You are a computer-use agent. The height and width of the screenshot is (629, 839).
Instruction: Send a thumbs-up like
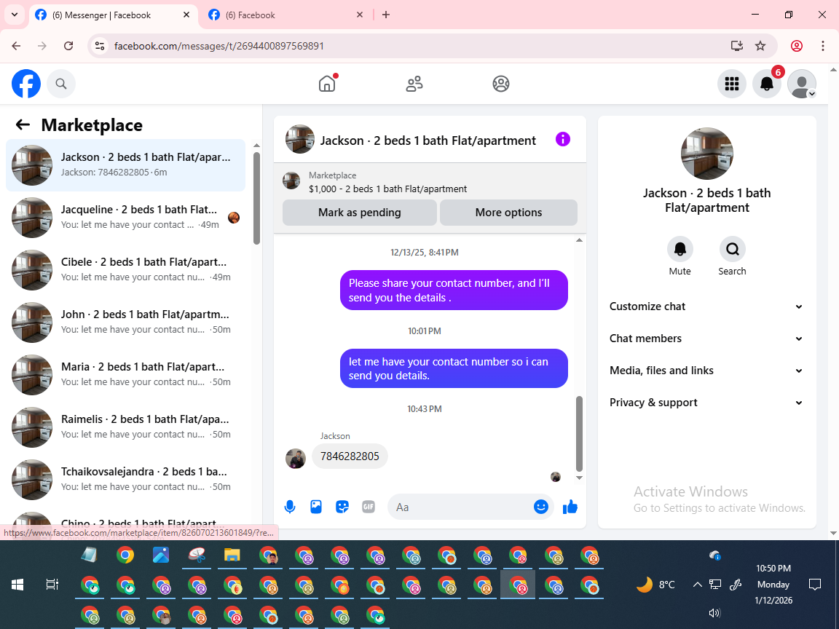pos(570,507)
